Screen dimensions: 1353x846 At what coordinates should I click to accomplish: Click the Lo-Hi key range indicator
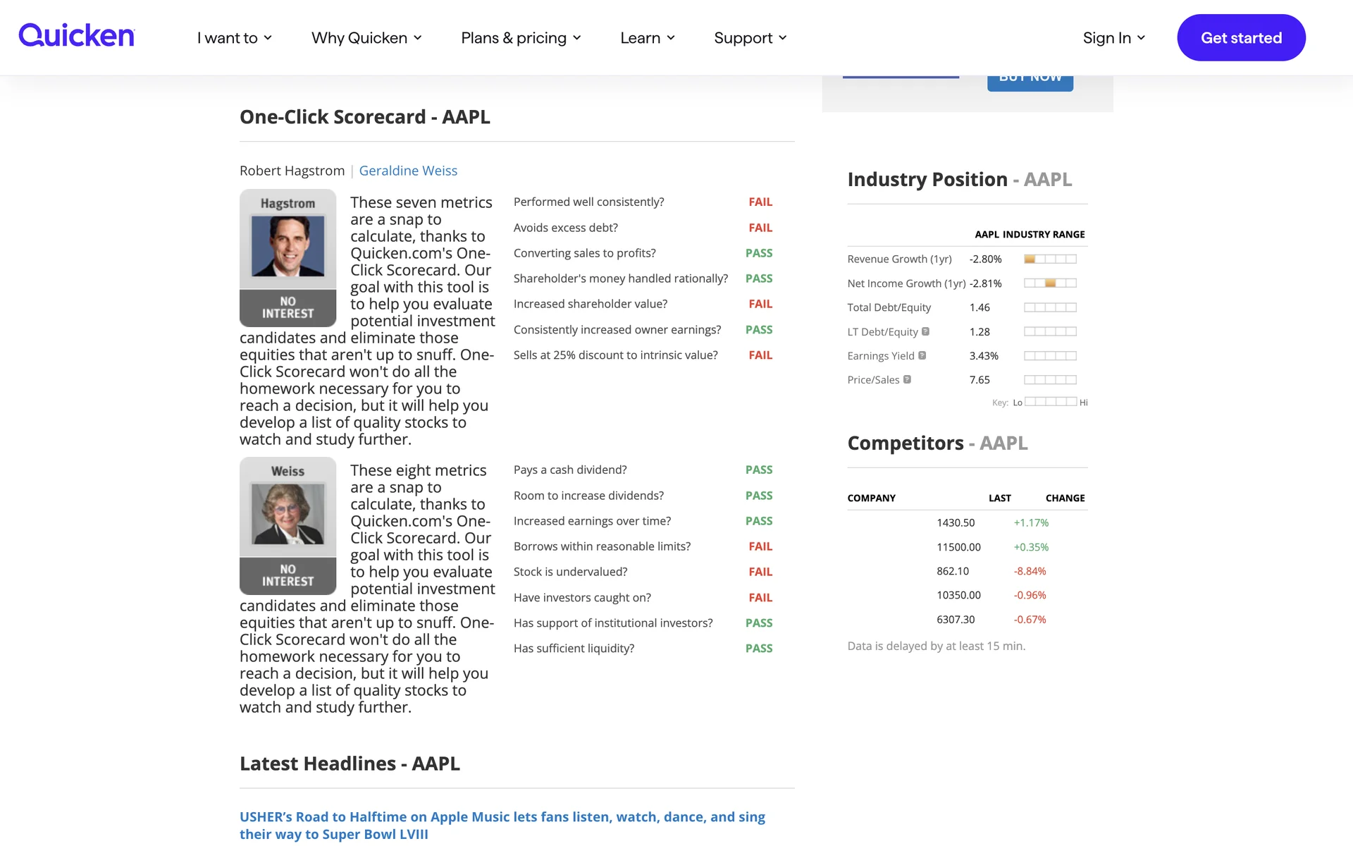point(1050,402)
